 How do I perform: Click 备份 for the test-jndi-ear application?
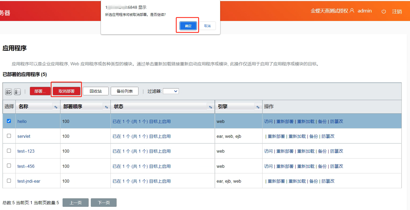pos(314,181)
